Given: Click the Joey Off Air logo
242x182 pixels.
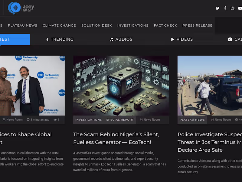Looking at the screenshot, I should pos(21,8).
